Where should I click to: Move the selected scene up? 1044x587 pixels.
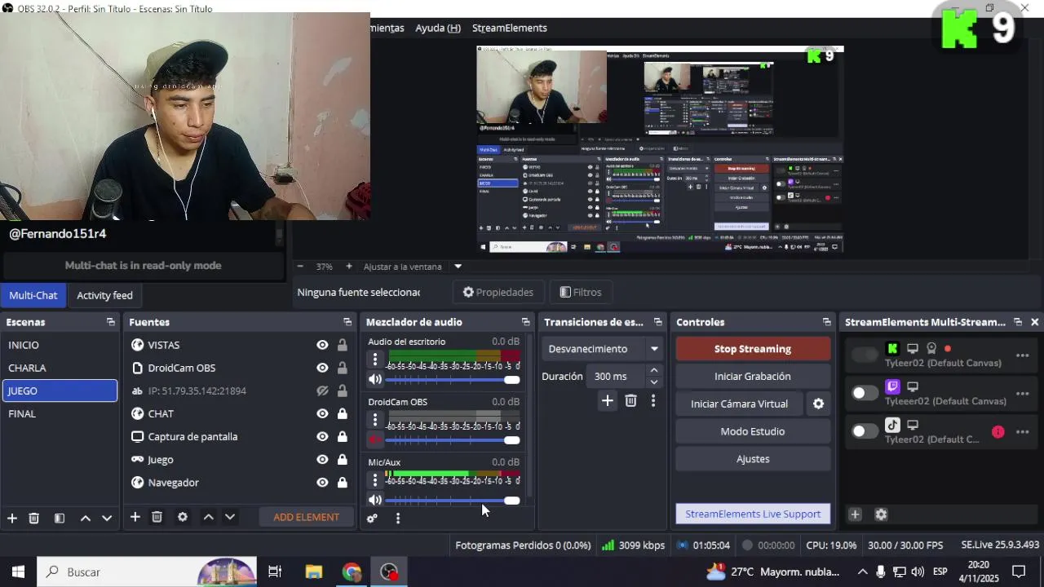pos(85,518)
